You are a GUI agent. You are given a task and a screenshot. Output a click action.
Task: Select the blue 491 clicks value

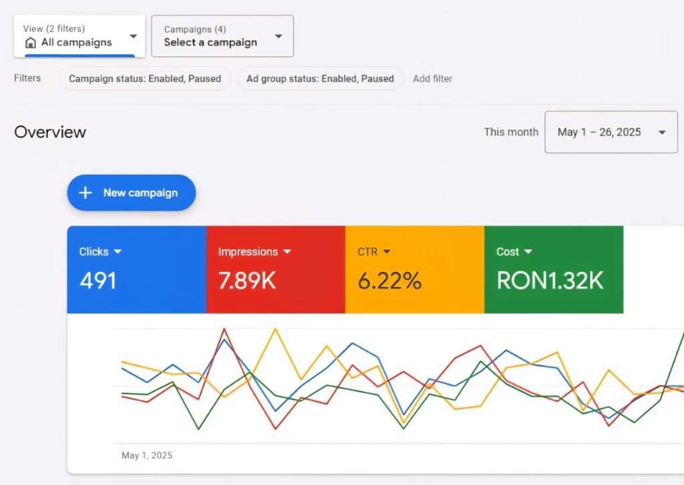click(x=98, y=281)
